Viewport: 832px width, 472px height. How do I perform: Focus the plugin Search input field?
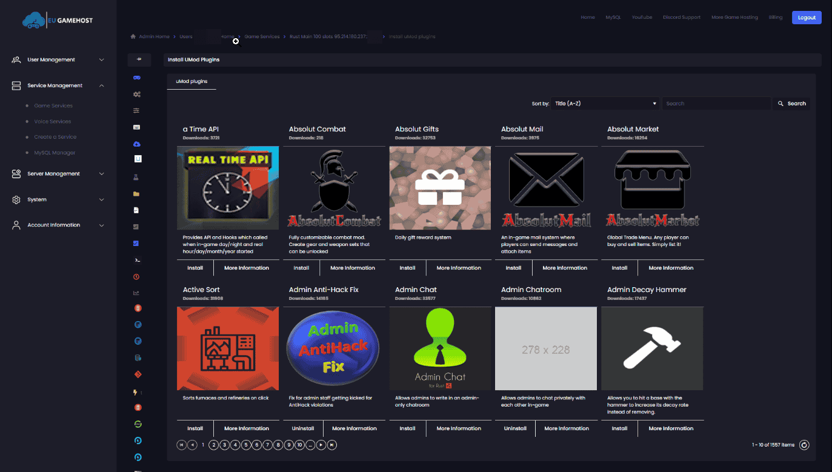pos(716,104)
